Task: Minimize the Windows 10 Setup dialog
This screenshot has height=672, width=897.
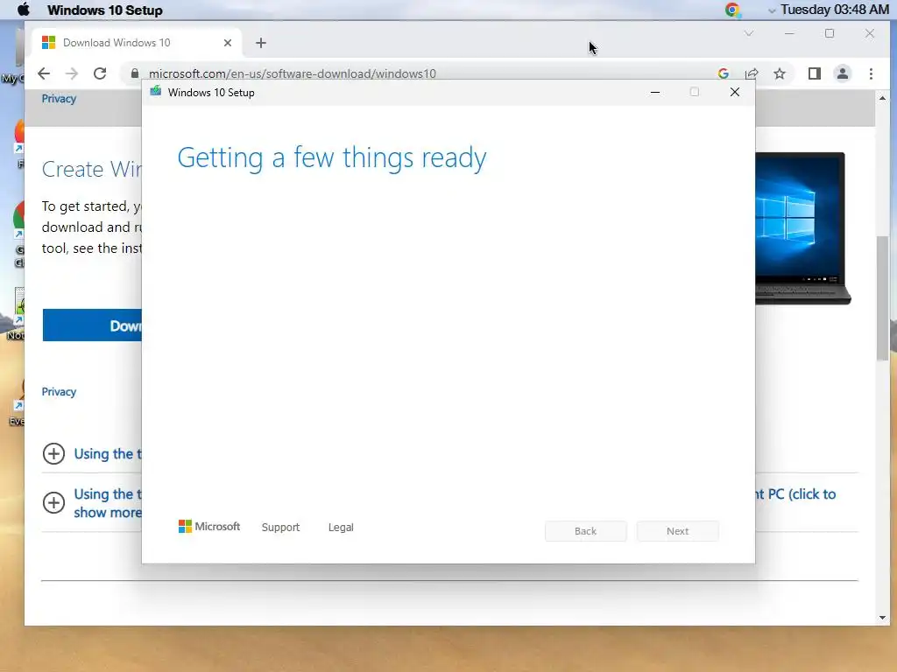Action: coord(655,92)
